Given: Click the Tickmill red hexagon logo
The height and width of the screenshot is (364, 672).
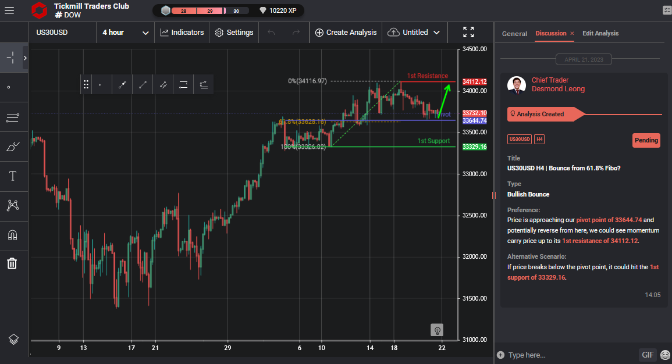Looking at the screenshot, I should point(39,10).
